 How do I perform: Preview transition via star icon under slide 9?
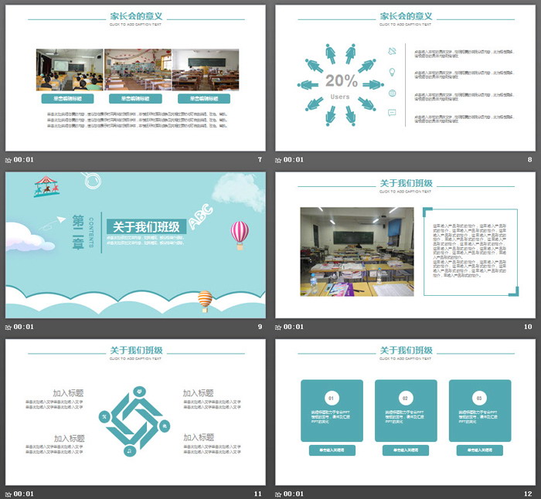(x=9, y=328)
